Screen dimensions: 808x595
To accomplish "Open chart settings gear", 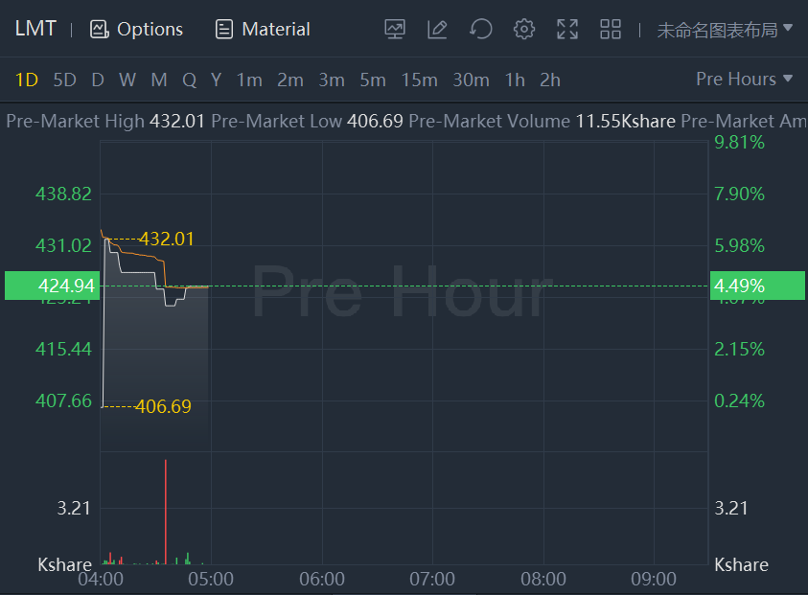I will 523,29.
